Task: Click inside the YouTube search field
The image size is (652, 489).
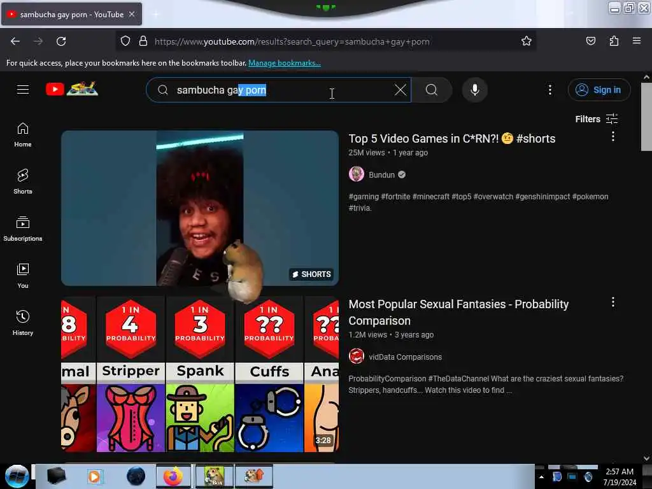Action: 278,90
